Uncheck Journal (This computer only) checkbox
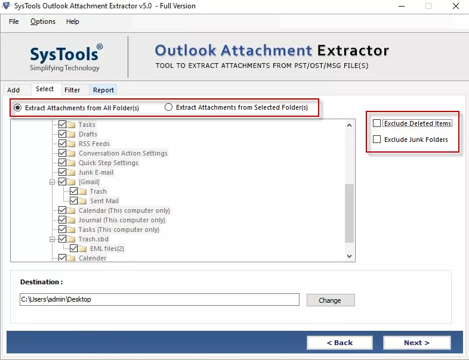469x360 pixels. click(x=62, y=219)
